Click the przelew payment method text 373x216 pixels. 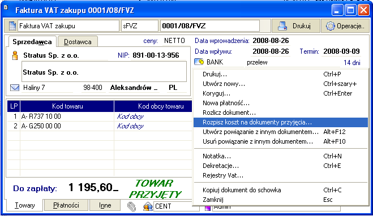[257, 62]
